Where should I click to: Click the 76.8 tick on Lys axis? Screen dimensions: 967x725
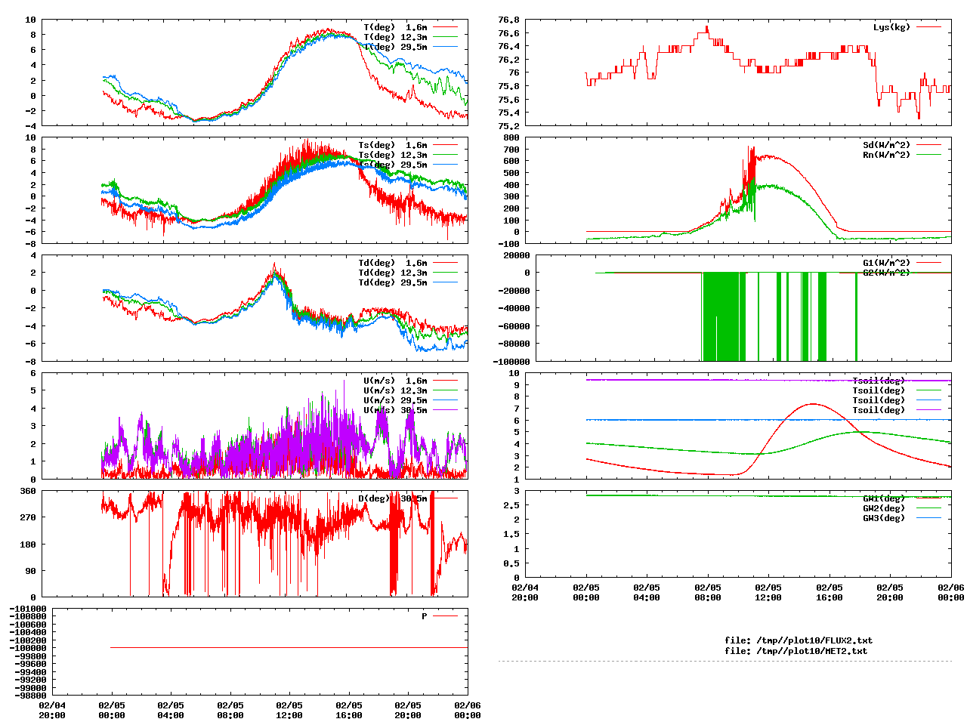point(508,20)
